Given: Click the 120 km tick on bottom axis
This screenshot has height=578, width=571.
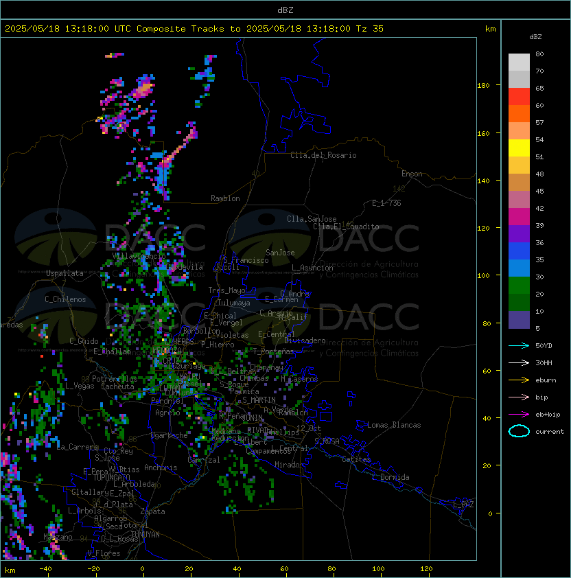Looking at the screenshot, I should click(x=426, y=569).
